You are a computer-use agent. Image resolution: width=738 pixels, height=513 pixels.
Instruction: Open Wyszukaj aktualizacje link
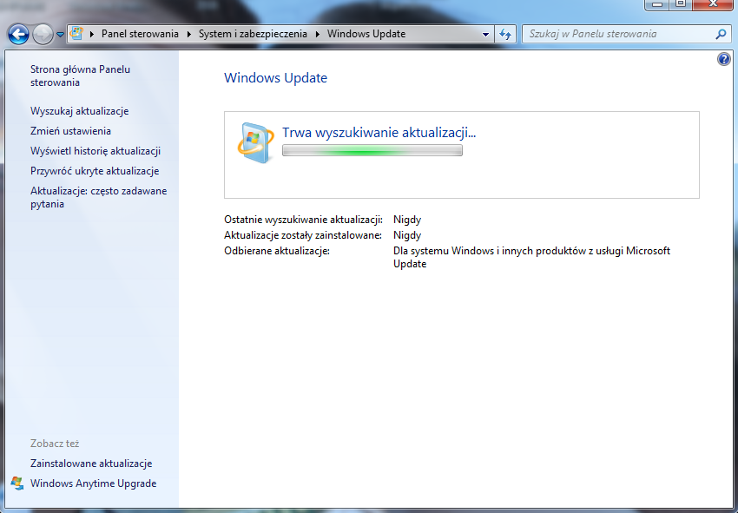click(x=80, y=111)
